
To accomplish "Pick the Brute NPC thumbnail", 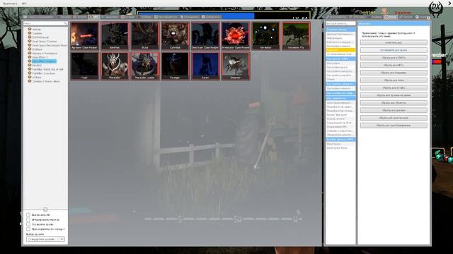I will 144,36.
